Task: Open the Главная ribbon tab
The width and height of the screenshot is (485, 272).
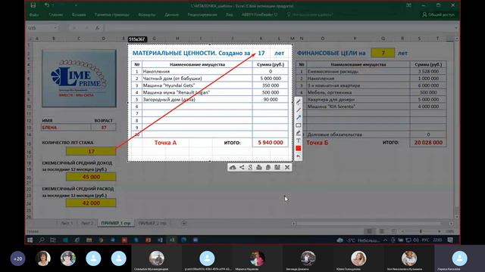Action: 55,14
